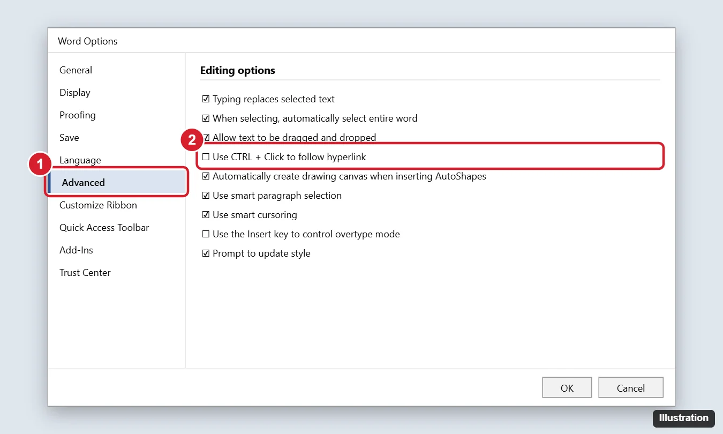Toggle Use smart cursoring checkbox

pyautogui.click(x=206, y=215)
